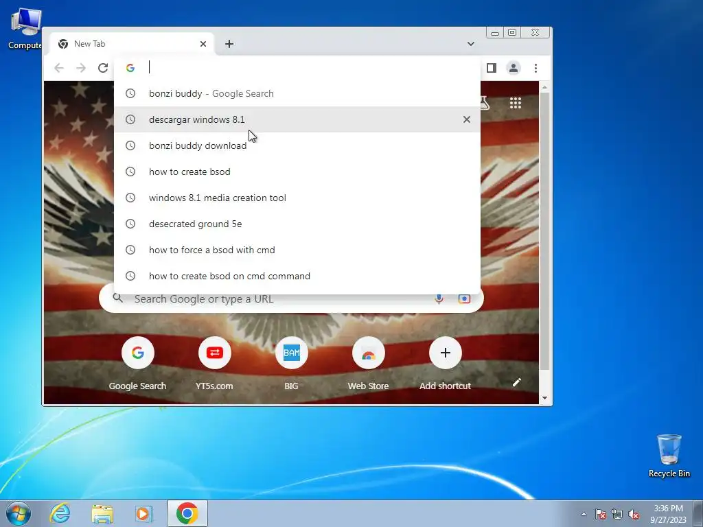Click the page's vertical scrollbar
This screenshot has width=703, height=527.
[544, 231]
